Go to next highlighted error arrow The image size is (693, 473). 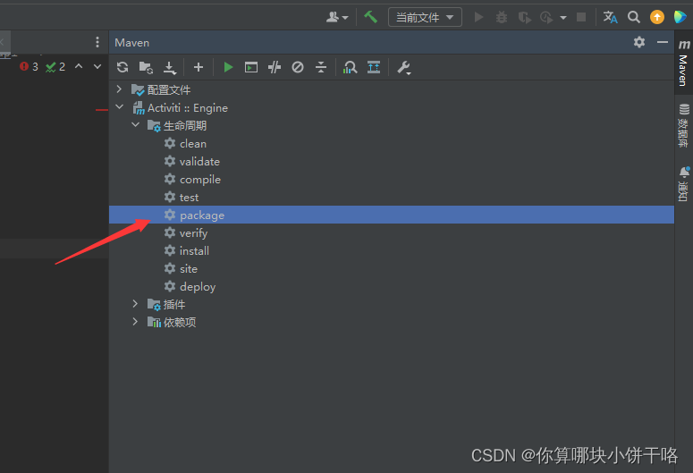[x=97, y=66]
